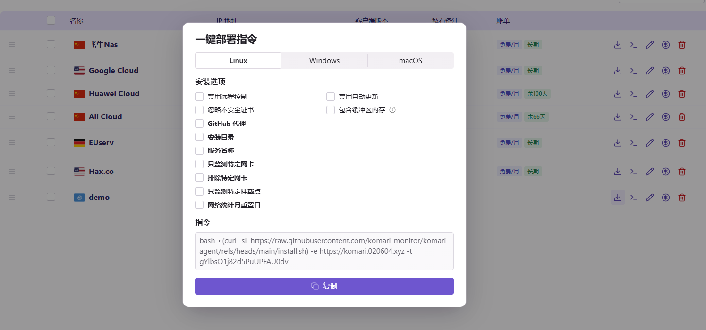The width and height of the screenshot is (706, 330).
Task: Toggle the 禁用自动更新 checkbox
Action: pos(331,97)
